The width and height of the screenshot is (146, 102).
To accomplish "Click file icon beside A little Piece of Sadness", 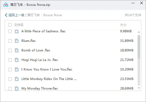I will click(17, 32).
